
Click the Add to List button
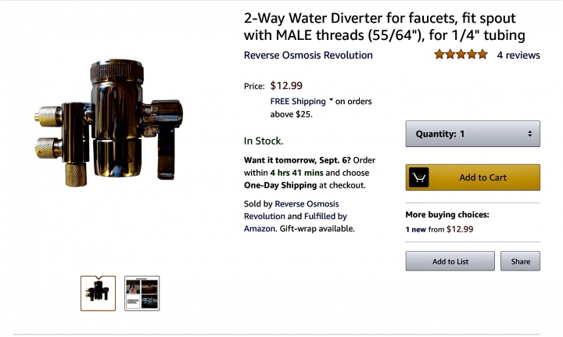[x=450, y=261]
